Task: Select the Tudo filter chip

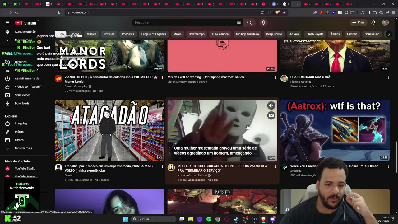Action: [60, 34]
